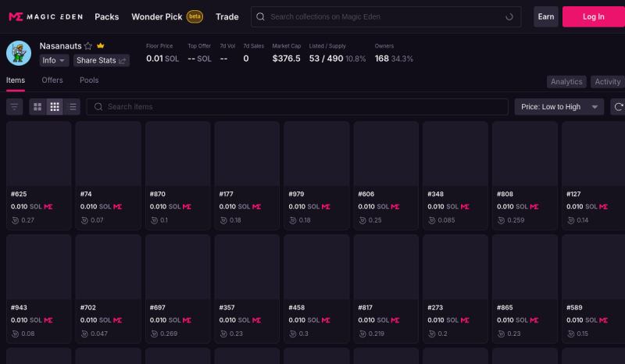This screenshot has height=364, width=625.
Task: Click the last sale icon beside 0.2
Action: 432,334
